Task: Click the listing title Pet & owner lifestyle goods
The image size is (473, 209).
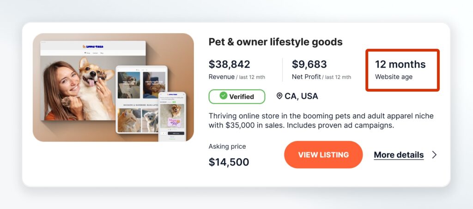Action: 275,42
